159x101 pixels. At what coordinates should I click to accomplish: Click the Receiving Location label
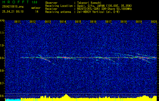59,6
